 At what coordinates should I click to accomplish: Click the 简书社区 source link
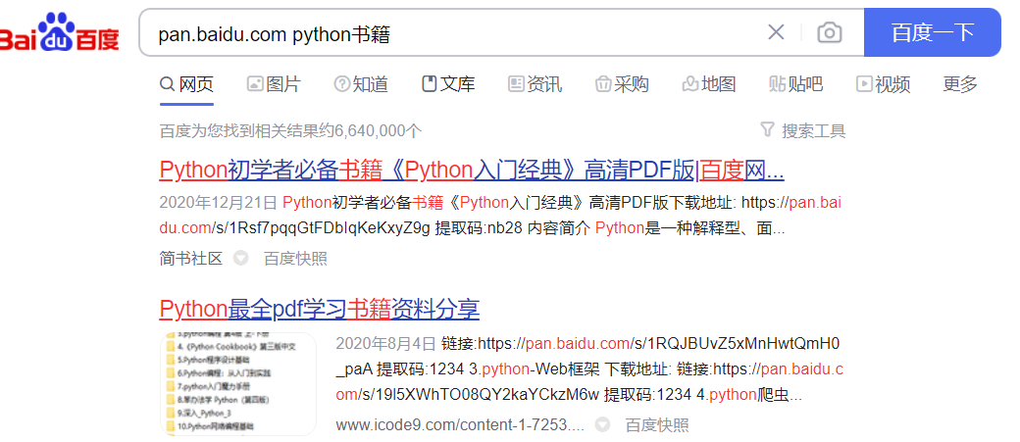[x=191, y=259]
